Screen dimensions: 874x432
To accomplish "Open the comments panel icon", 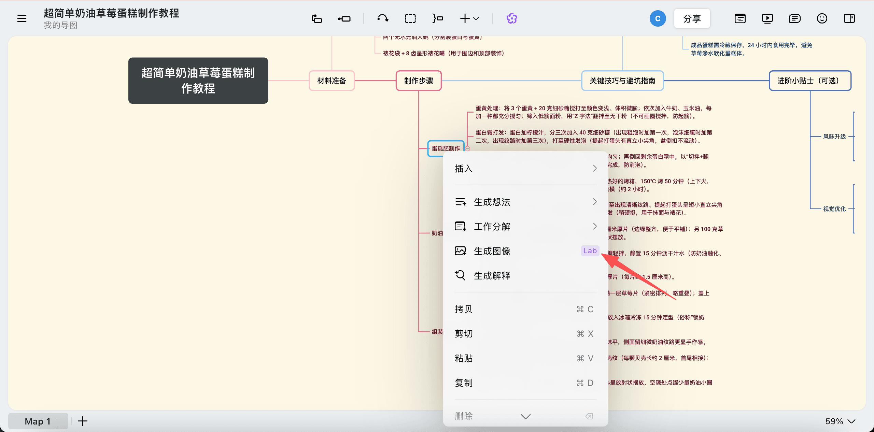I will pos(794,18).
